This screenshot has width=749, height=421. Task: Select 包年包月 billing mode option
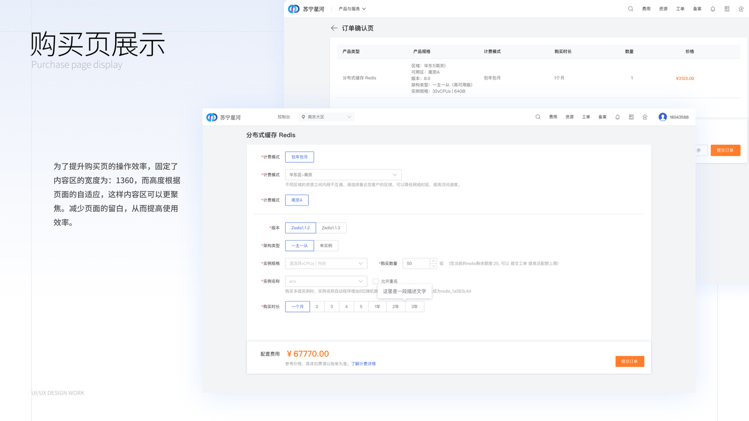click(x=299, y=157)
